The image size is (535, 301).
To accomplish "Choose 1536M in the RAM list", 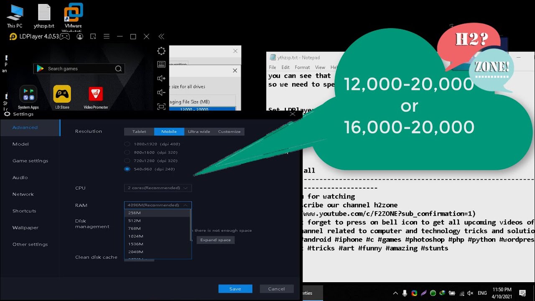I will (x=158, y=244).
